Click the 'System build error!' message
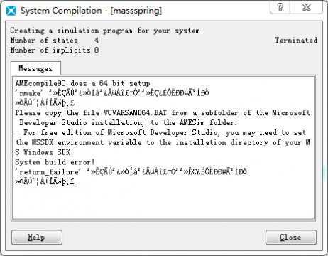Screen dimensions: 328x256 (x=55, y=162)
